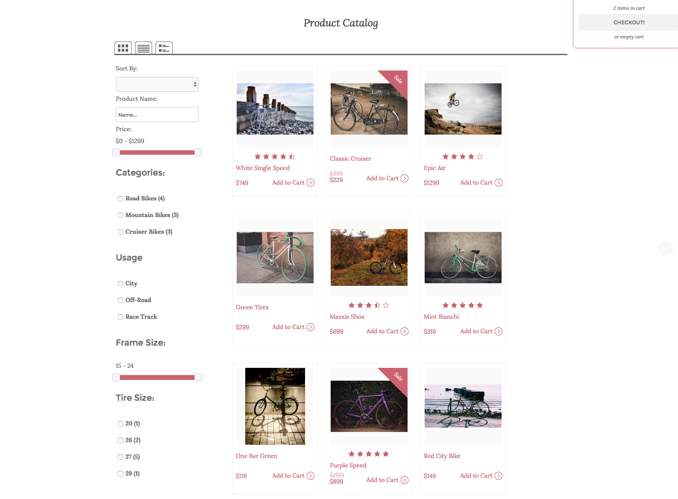The height and width of the screenshot is (499, 678).
Task: Add Green Tires to cart
Action: (289, 327)
